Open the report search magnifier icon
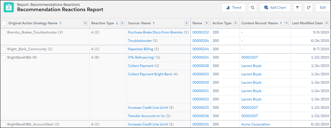The width and height of the screenshot is (331, 128). [x=252, y=8]
